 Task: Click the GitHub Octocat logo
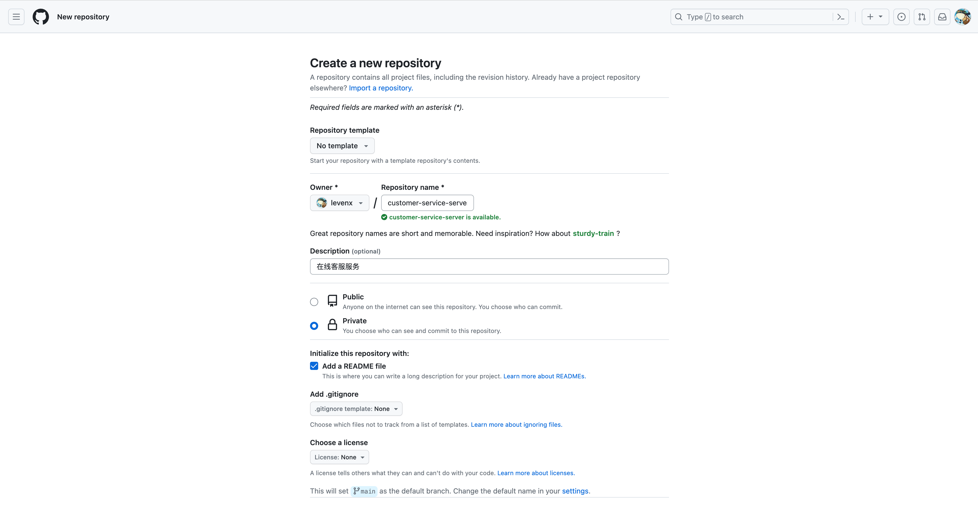41,17
